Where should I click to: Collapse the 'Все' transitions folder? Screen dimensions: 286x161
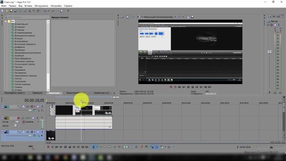tap(6, 21)
